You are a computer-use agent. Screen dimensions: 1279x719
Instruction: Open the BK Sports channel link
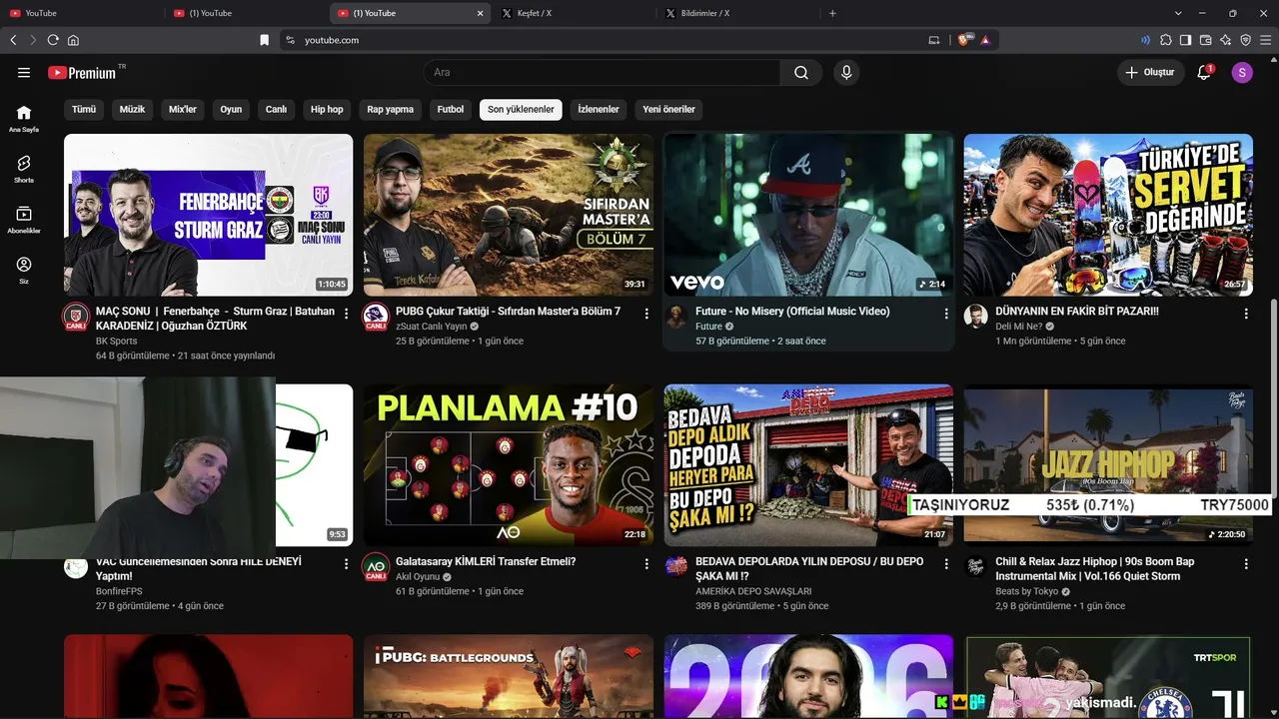click(116, 342)
